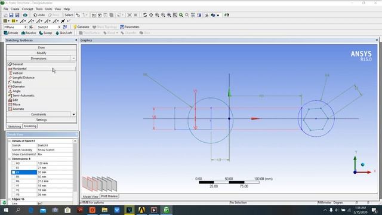This screenshot has width=382, height=215.
Task: Collapse the Edges: 16 group
Action: point(10,199)
